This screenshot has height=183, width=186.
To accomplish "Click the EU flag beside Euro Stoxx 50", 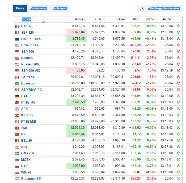I will 17,39.
